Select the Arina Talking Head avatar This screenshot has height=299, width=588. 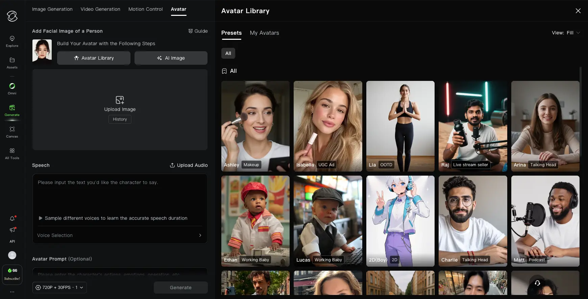coord(545,126)
